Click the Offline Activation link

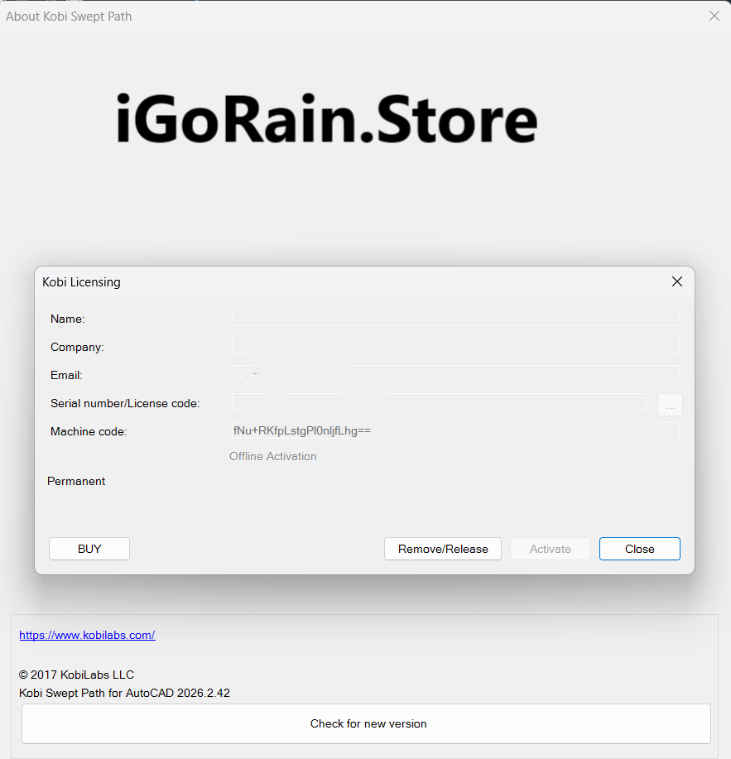click(272, 456)
